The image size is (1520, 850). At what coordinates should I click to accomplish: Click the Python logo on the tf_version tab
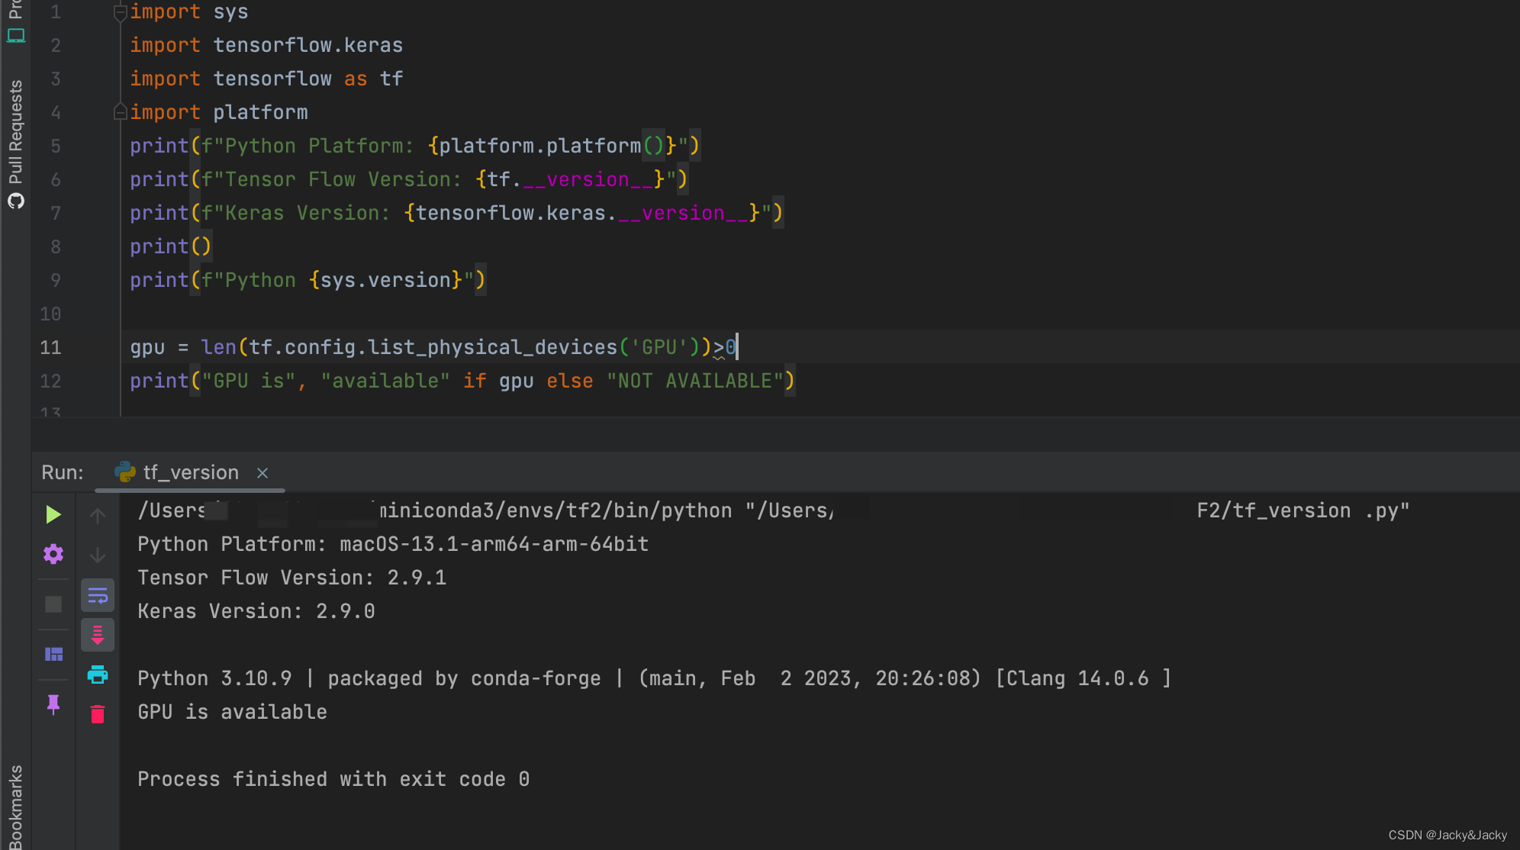pyautogui.click(x=124, y=472)
